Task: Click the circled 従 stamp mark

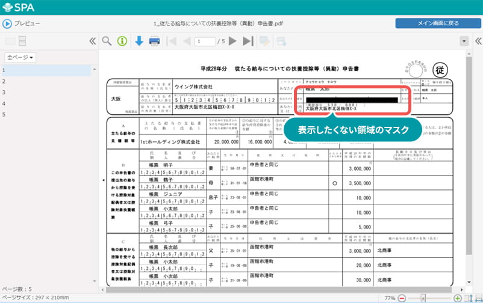Action: [x=440, y=70]
